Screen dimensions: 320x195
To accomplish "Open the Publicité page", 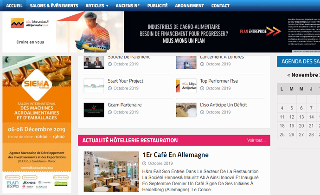I will 157,6.
